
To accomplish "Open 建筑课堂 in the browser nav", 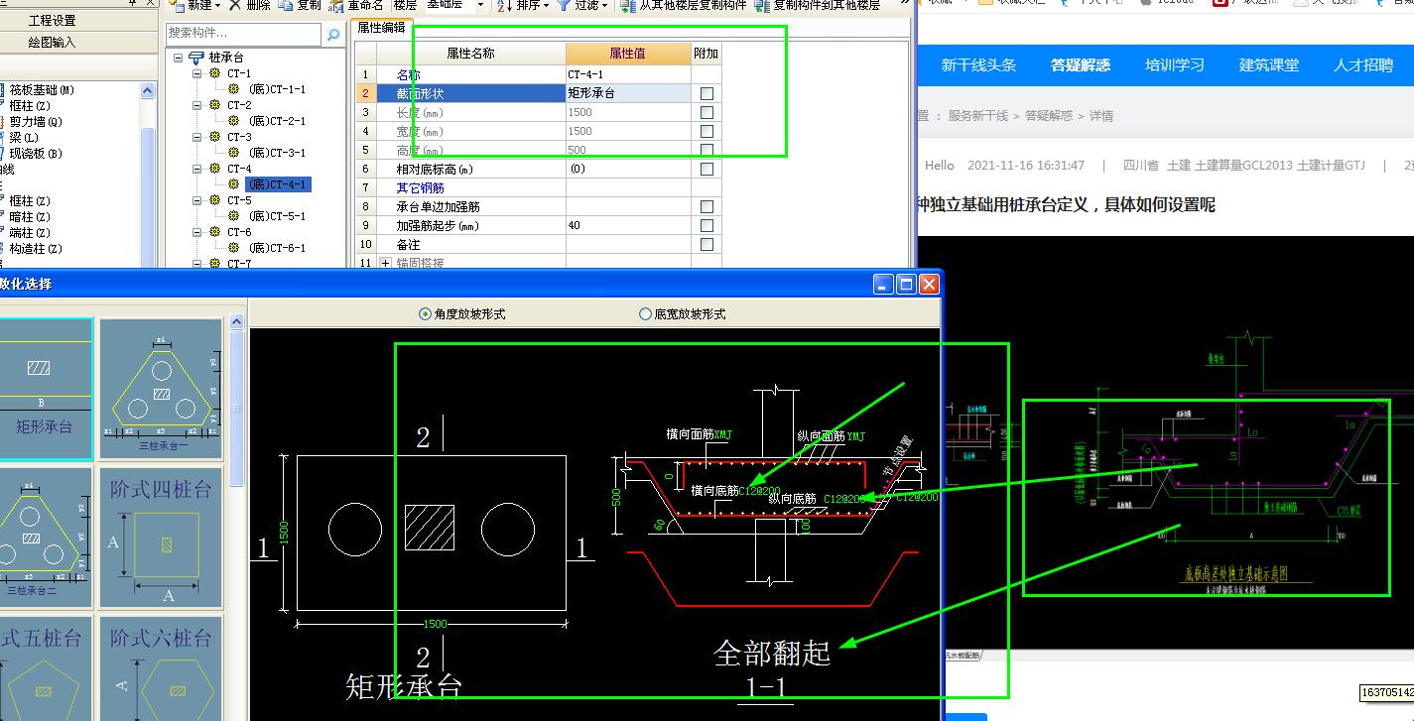I will 1269,65.
